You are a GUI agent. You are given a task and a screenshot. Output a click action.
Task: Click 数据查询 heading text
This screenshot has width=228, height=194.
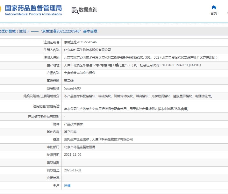pos(88,10)
